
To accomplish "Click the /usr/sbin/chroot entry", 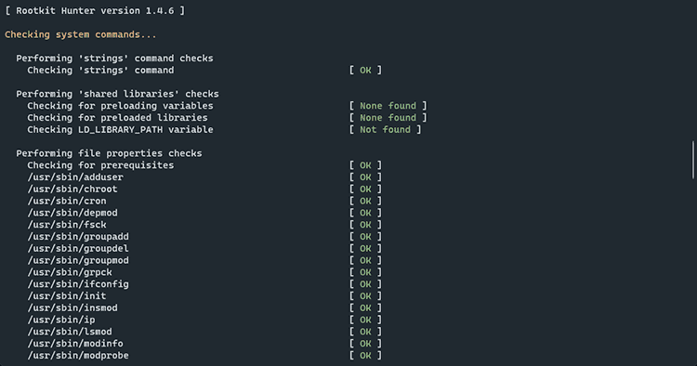I will click(72, 190).
